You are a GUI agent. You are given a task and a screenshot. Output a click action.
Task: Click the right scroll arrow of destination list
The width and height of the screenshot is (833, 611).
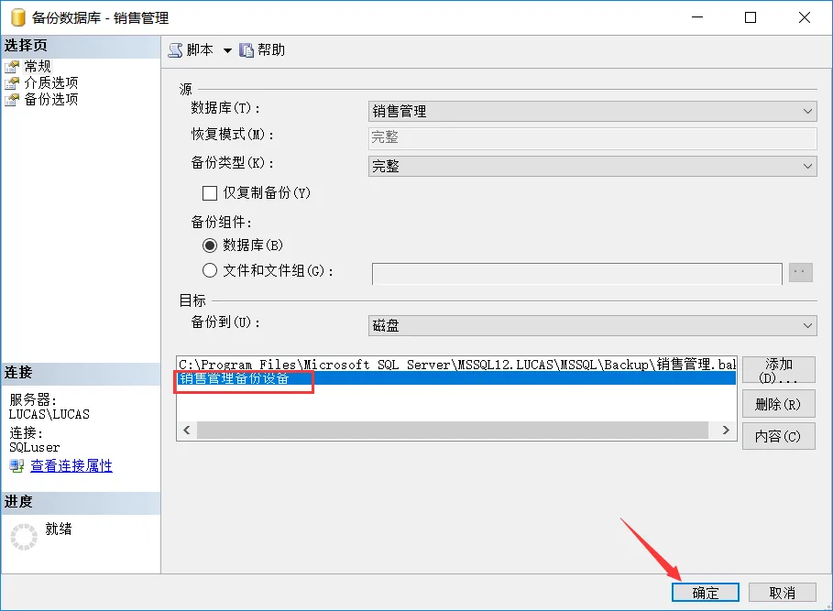pos(726,430)
